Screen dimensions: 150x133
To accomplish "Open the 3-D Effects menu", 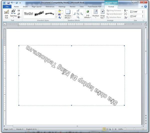I will point(87,14).
